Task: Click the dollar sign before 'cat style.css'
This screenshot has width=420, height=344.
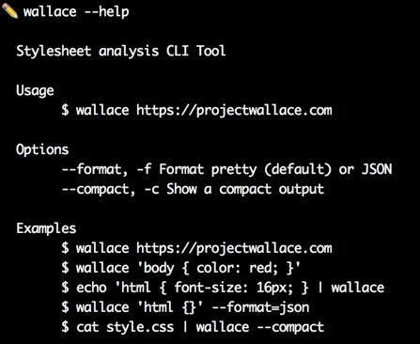Action: (65, 327)
